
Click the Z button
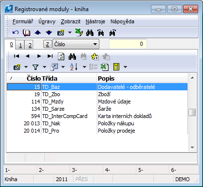[48, 44]
